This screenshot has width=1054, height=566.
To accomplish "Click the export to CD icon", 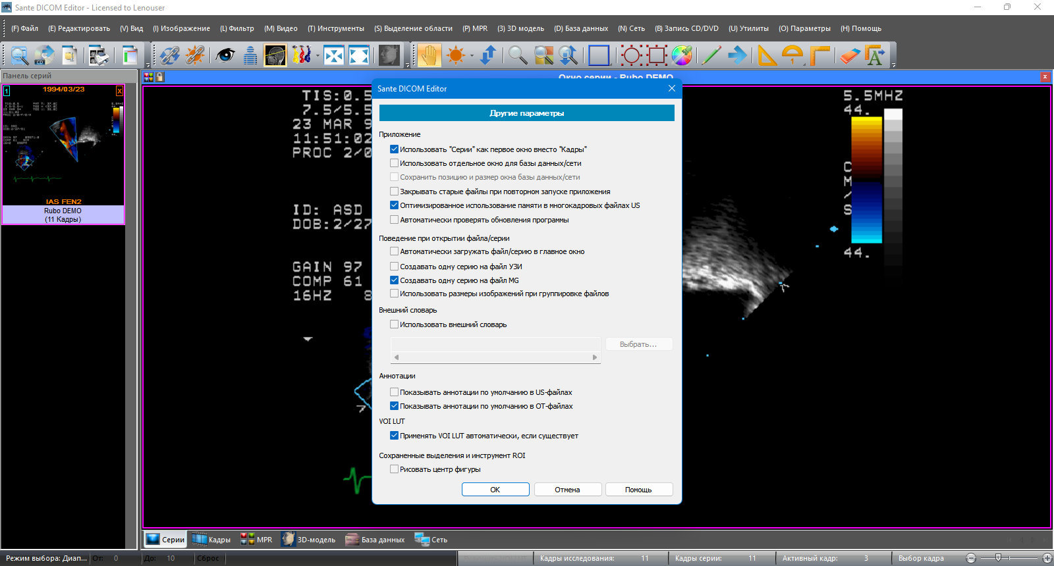I will pos(44,55).
